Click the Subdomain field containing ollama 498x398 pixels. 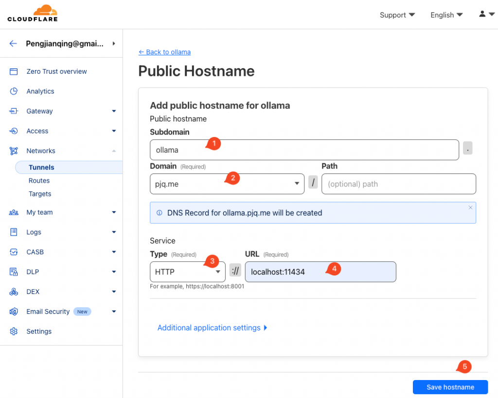304,150
